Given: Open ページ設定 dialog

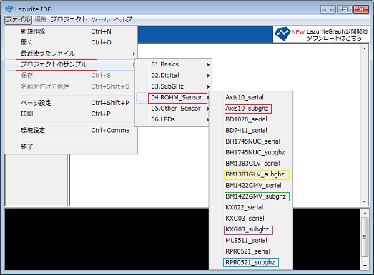Looking at the screenshot, I should [71, 103].
